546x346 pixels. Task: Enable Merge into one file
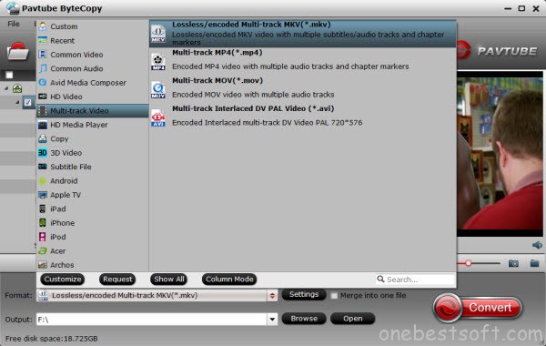(334, 296)
